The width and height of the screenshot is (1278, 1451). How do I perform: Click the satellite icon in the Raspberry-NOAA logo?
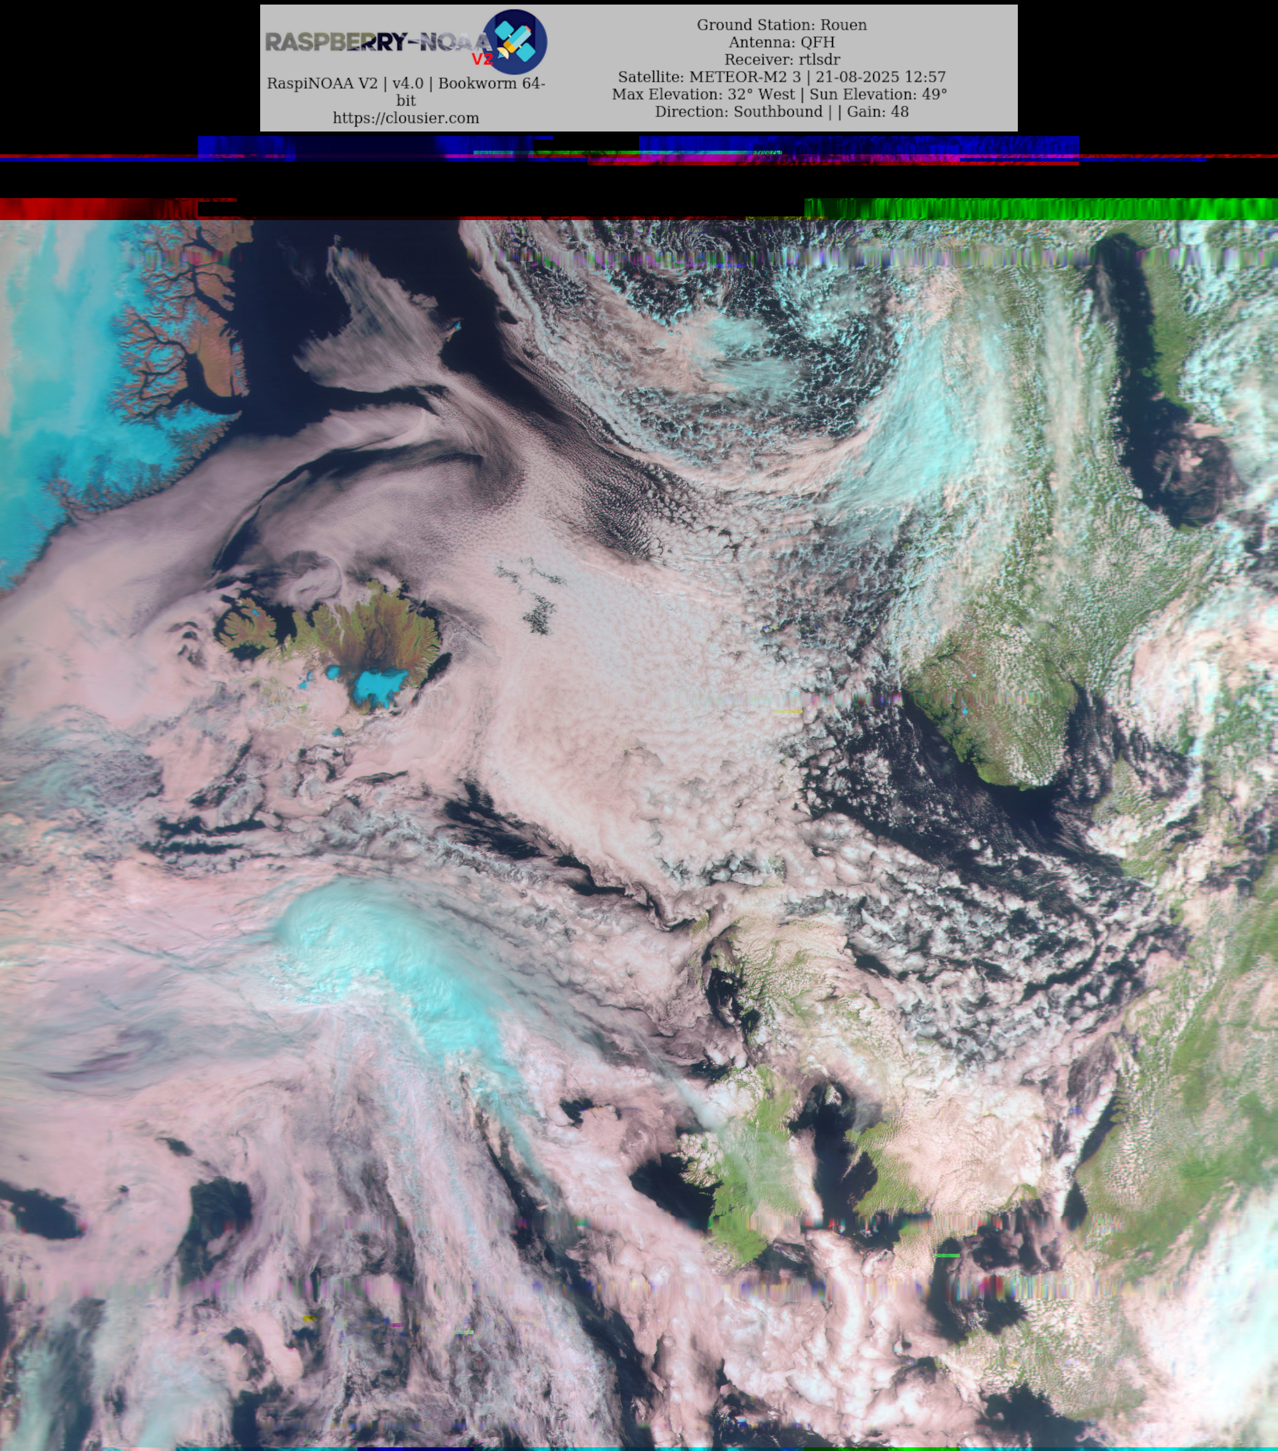pyautogui.click(x=516, y=42)
